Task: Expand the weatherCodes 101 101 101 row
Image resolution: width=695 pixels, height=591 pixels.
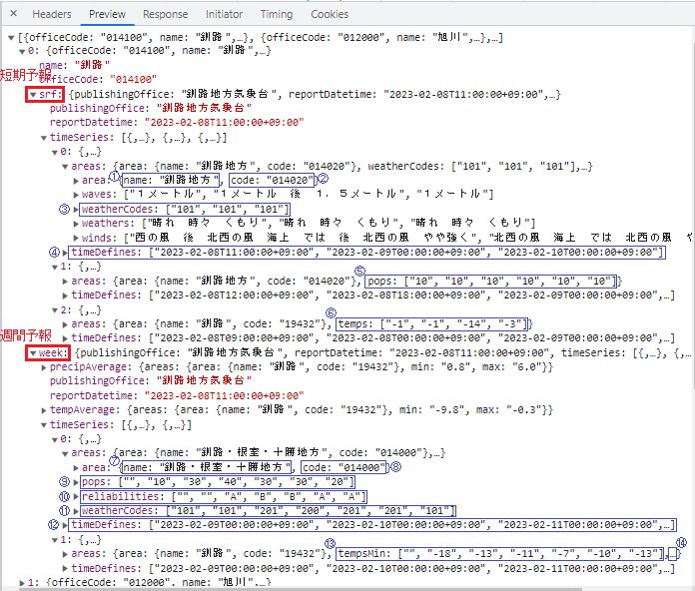Action: point(76,209)
